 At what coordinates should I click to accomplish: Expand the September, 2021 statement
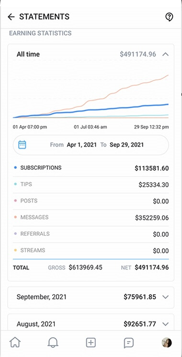click(91, 297)
